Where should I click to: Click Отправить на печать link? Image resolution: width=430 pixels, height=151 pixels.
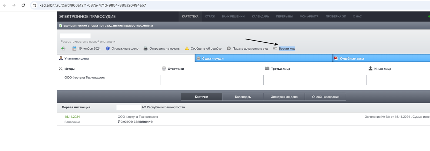[x=165, y=49]
